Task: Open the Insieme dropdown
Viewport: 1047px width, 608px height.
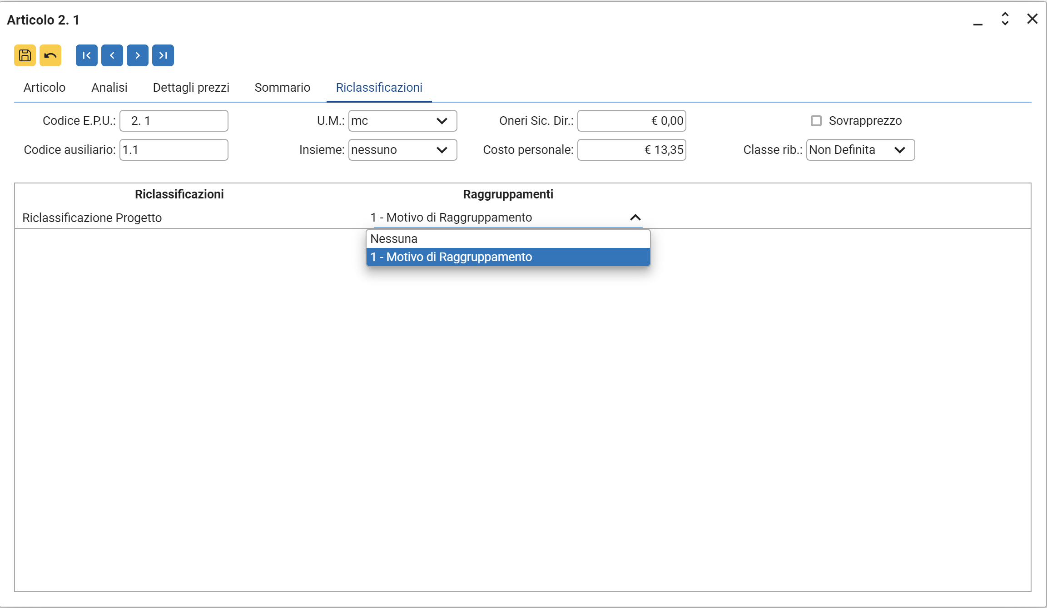Action: (402, 150)
